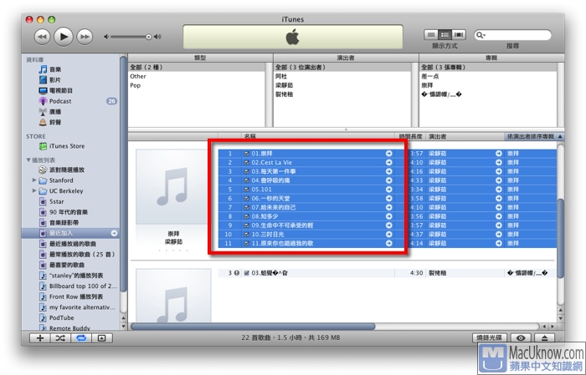The height and width of the screenshot is (375, 586).
Task: Select 最近播放過的歌曲 playlist
Action: click(71, 244)
